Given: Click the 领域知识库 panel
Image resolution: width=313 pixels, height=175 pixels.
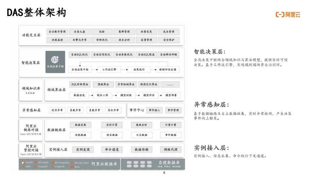Looking at the screenshot, I should [31, 90].
